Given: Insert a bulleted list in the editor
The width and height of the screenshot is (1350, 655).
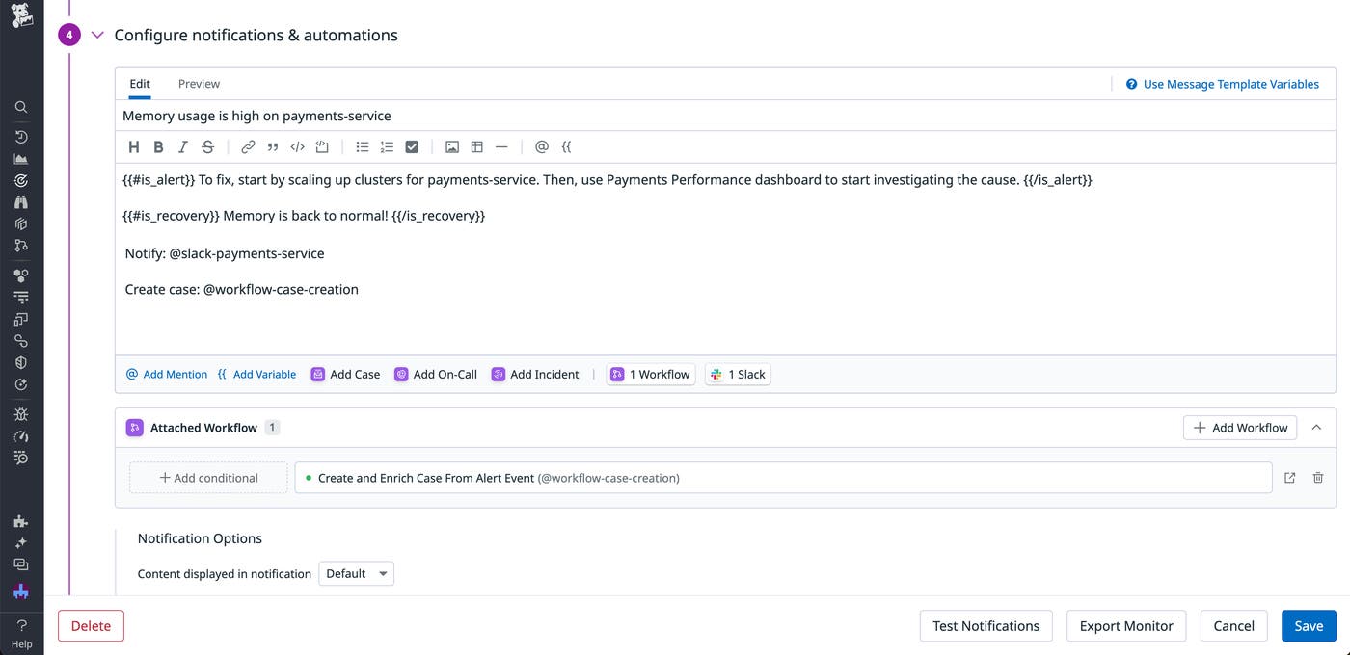Looking at the screenshot, I should coord(362,146).
